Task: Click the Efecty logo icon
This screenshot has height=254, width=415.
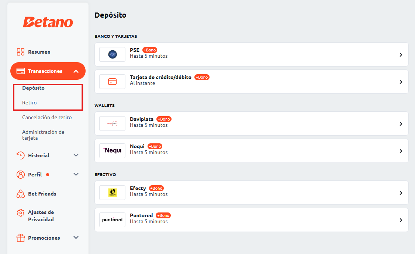Action: [113, 193]
